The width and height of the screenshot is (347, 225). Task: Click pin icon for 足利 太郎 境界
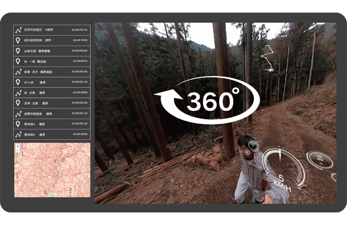[18, 103]
